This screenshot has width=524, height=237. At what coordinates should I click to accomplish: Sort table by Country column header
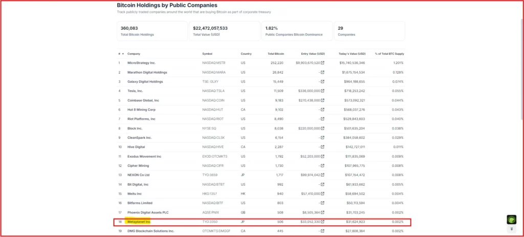[246, 54]
